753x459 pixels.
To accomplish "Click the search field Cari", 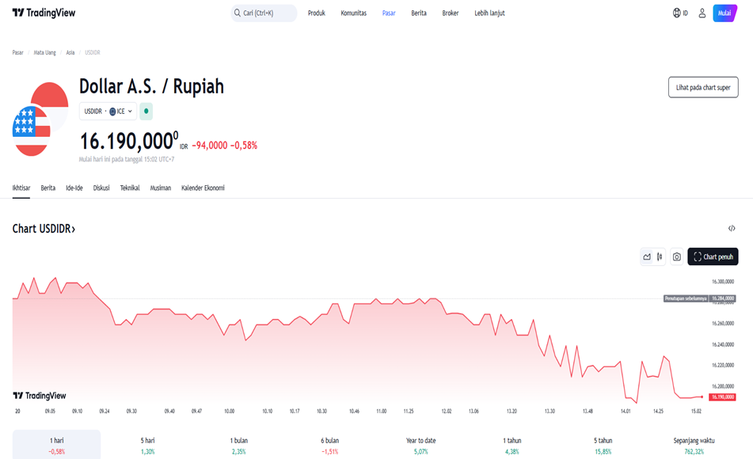I will [264, 13].
